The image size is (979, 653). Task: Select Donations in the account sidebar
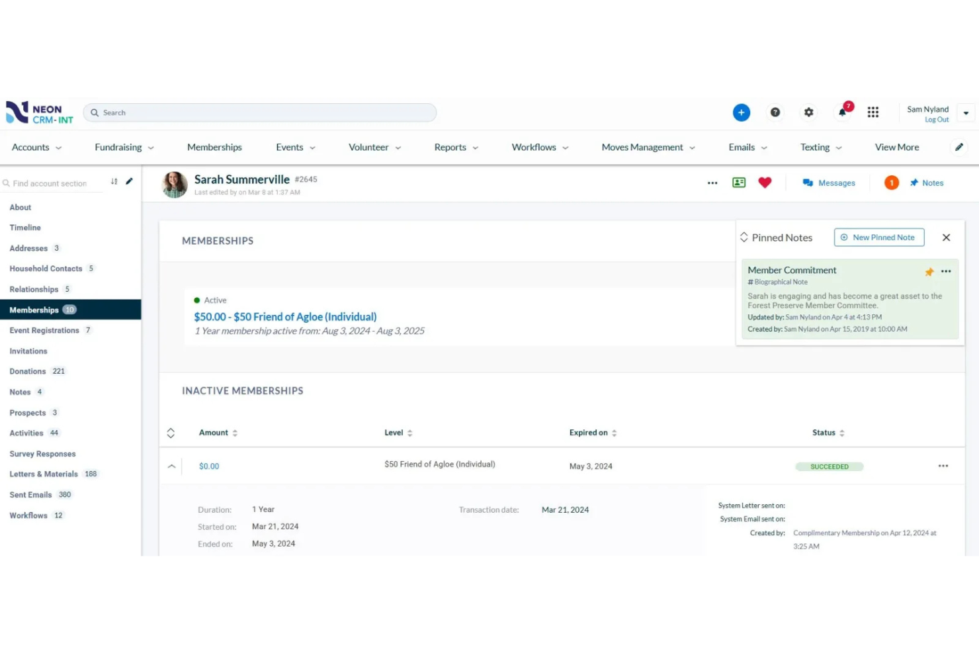coord(27,371)
